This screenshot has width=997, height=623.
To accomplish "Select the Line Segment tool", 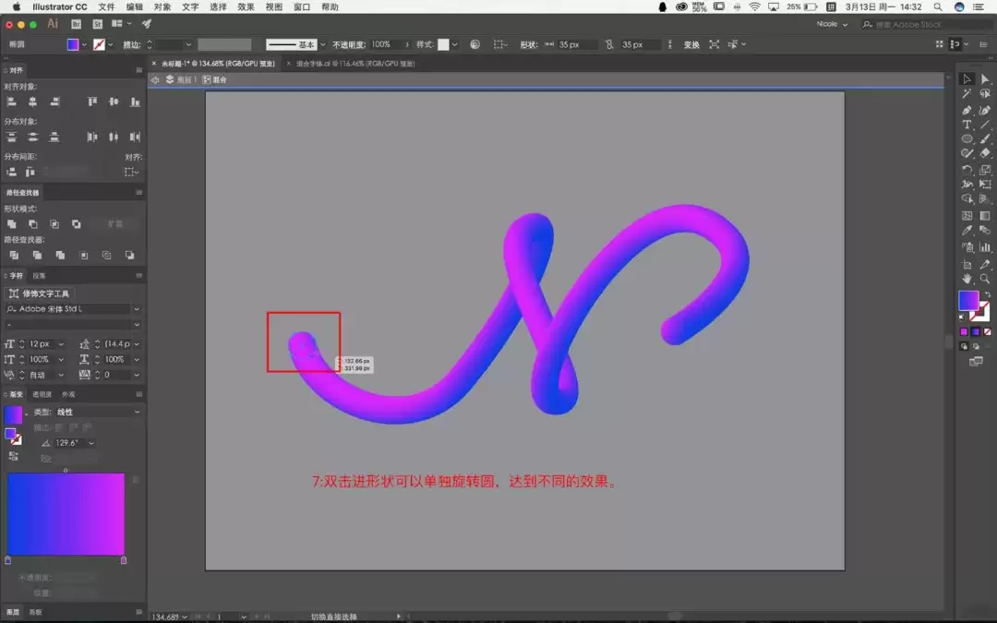I will [x=985, y=125].
